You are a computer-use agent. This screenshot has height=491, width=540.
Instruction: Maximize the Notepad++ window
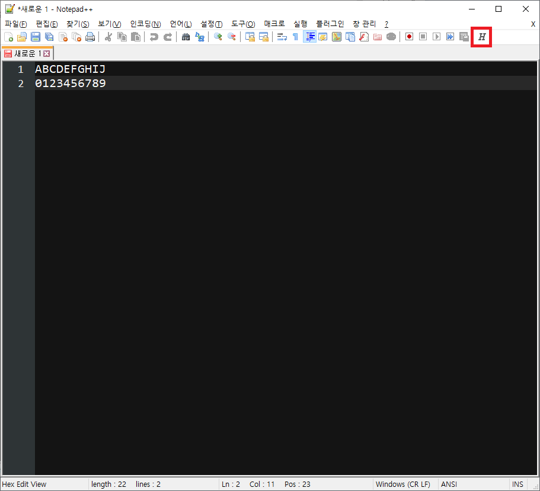[x=499, y=9]
